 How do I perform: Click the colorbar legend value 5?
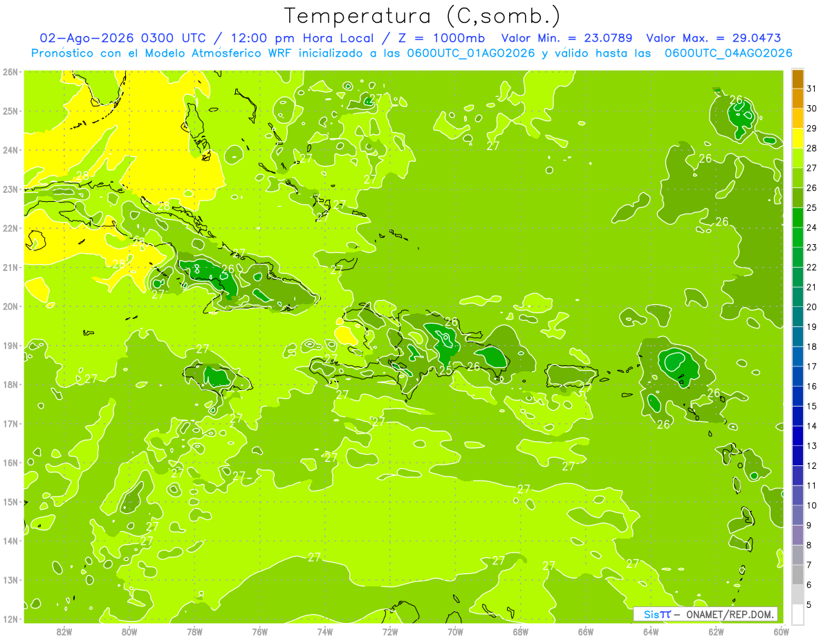click(x=809, y=605)
